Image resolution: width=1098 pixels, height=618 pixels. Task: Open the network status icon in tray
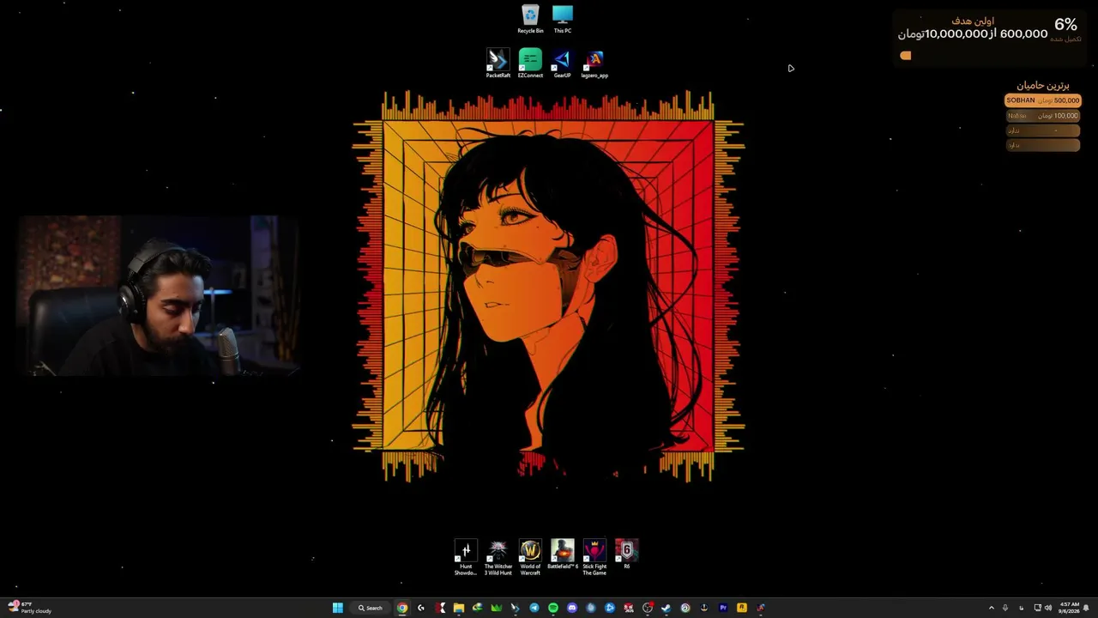tap(1037, 608)
